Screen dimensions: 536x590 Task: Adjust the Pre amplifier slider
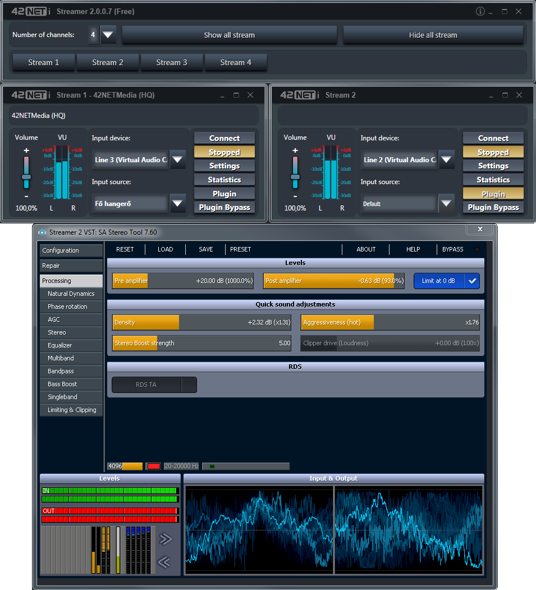(x=183, y=281)
